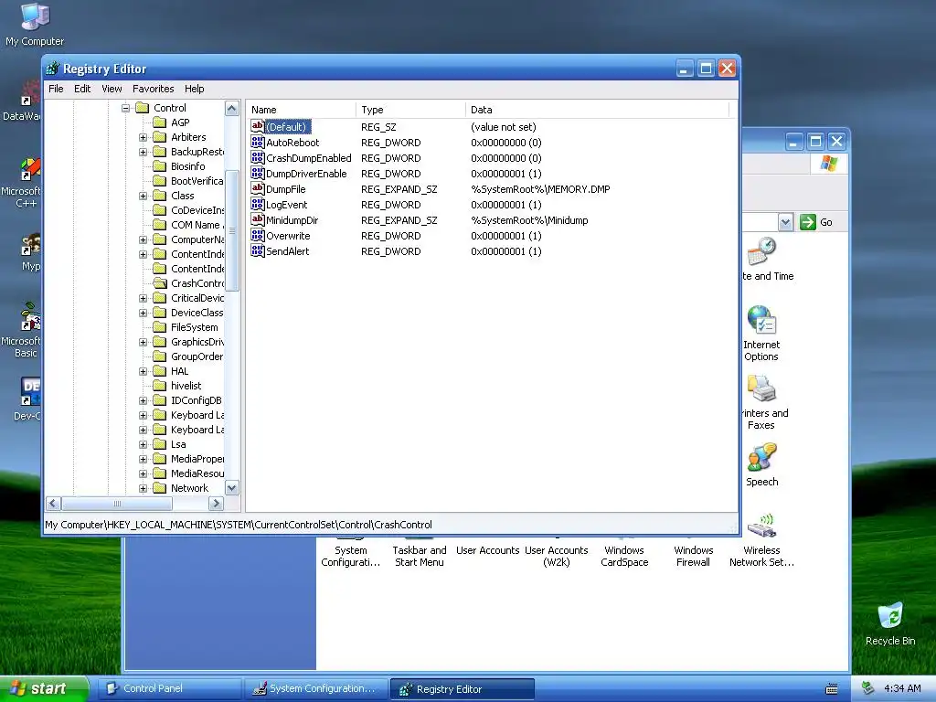Image resolution: width=936 pixels, height=702 pixels.
Task: Expand the Lsa key
Action: click(143, 445)
